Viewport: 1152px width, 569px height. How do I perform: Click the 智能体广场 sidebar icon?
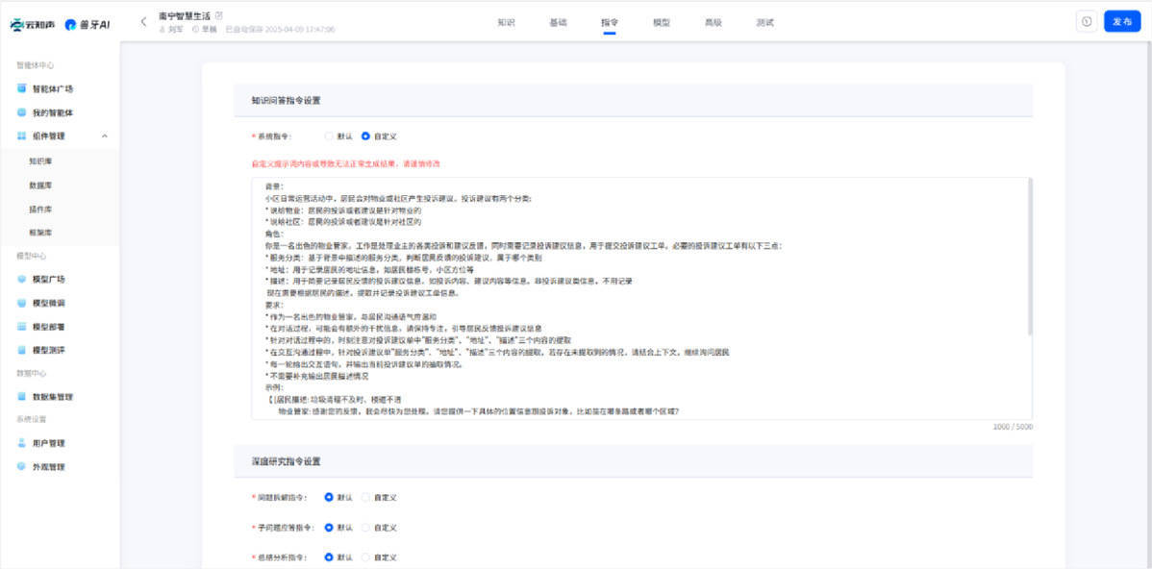[21, 88]
